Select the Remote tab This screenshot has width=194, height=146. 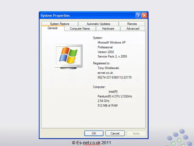click(x=132, y=24)
